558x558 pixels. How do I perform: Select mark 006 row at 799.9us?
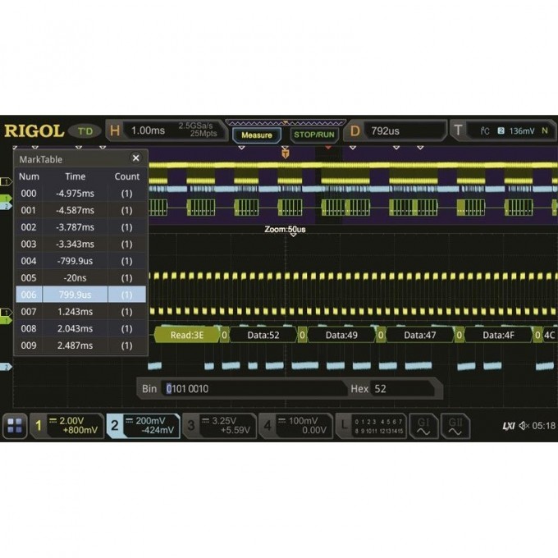(x=80, y=295)
